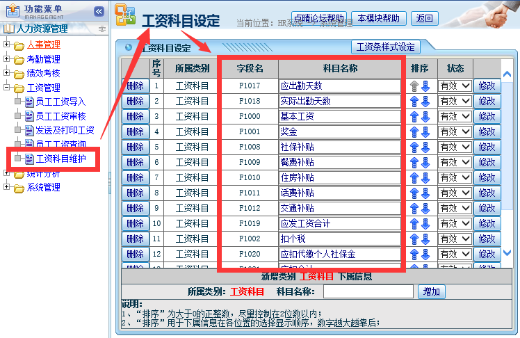Click the 增加 button
Viewport: 520px width, 338px height.
[x=432, y=291]
